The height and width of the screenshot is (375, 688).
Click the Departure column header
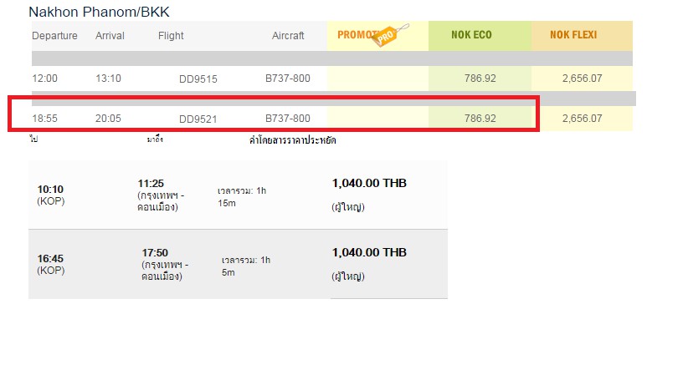click(x=54, y=36)
